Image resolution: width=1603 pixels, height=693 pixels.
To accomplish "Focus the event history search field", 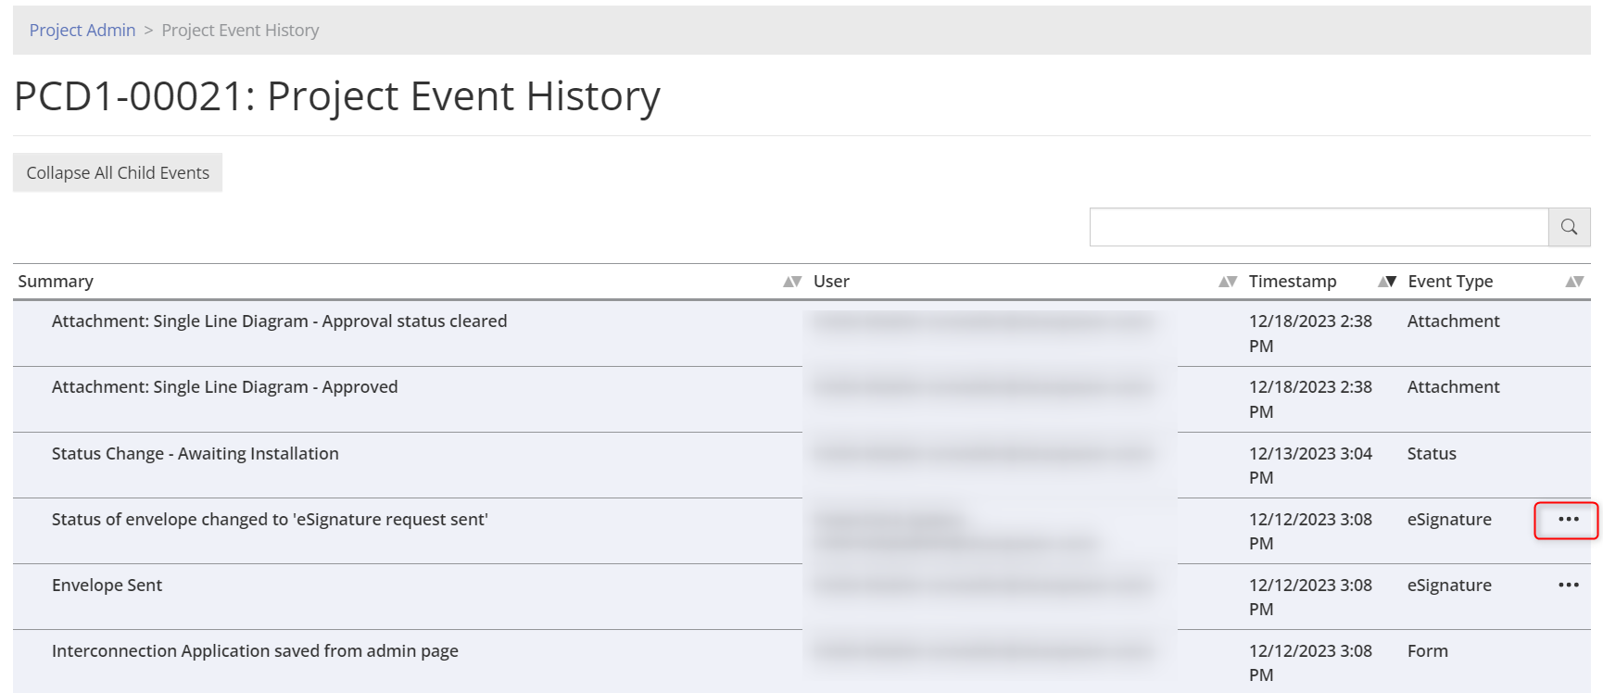I will click(x=1319, y=227).
